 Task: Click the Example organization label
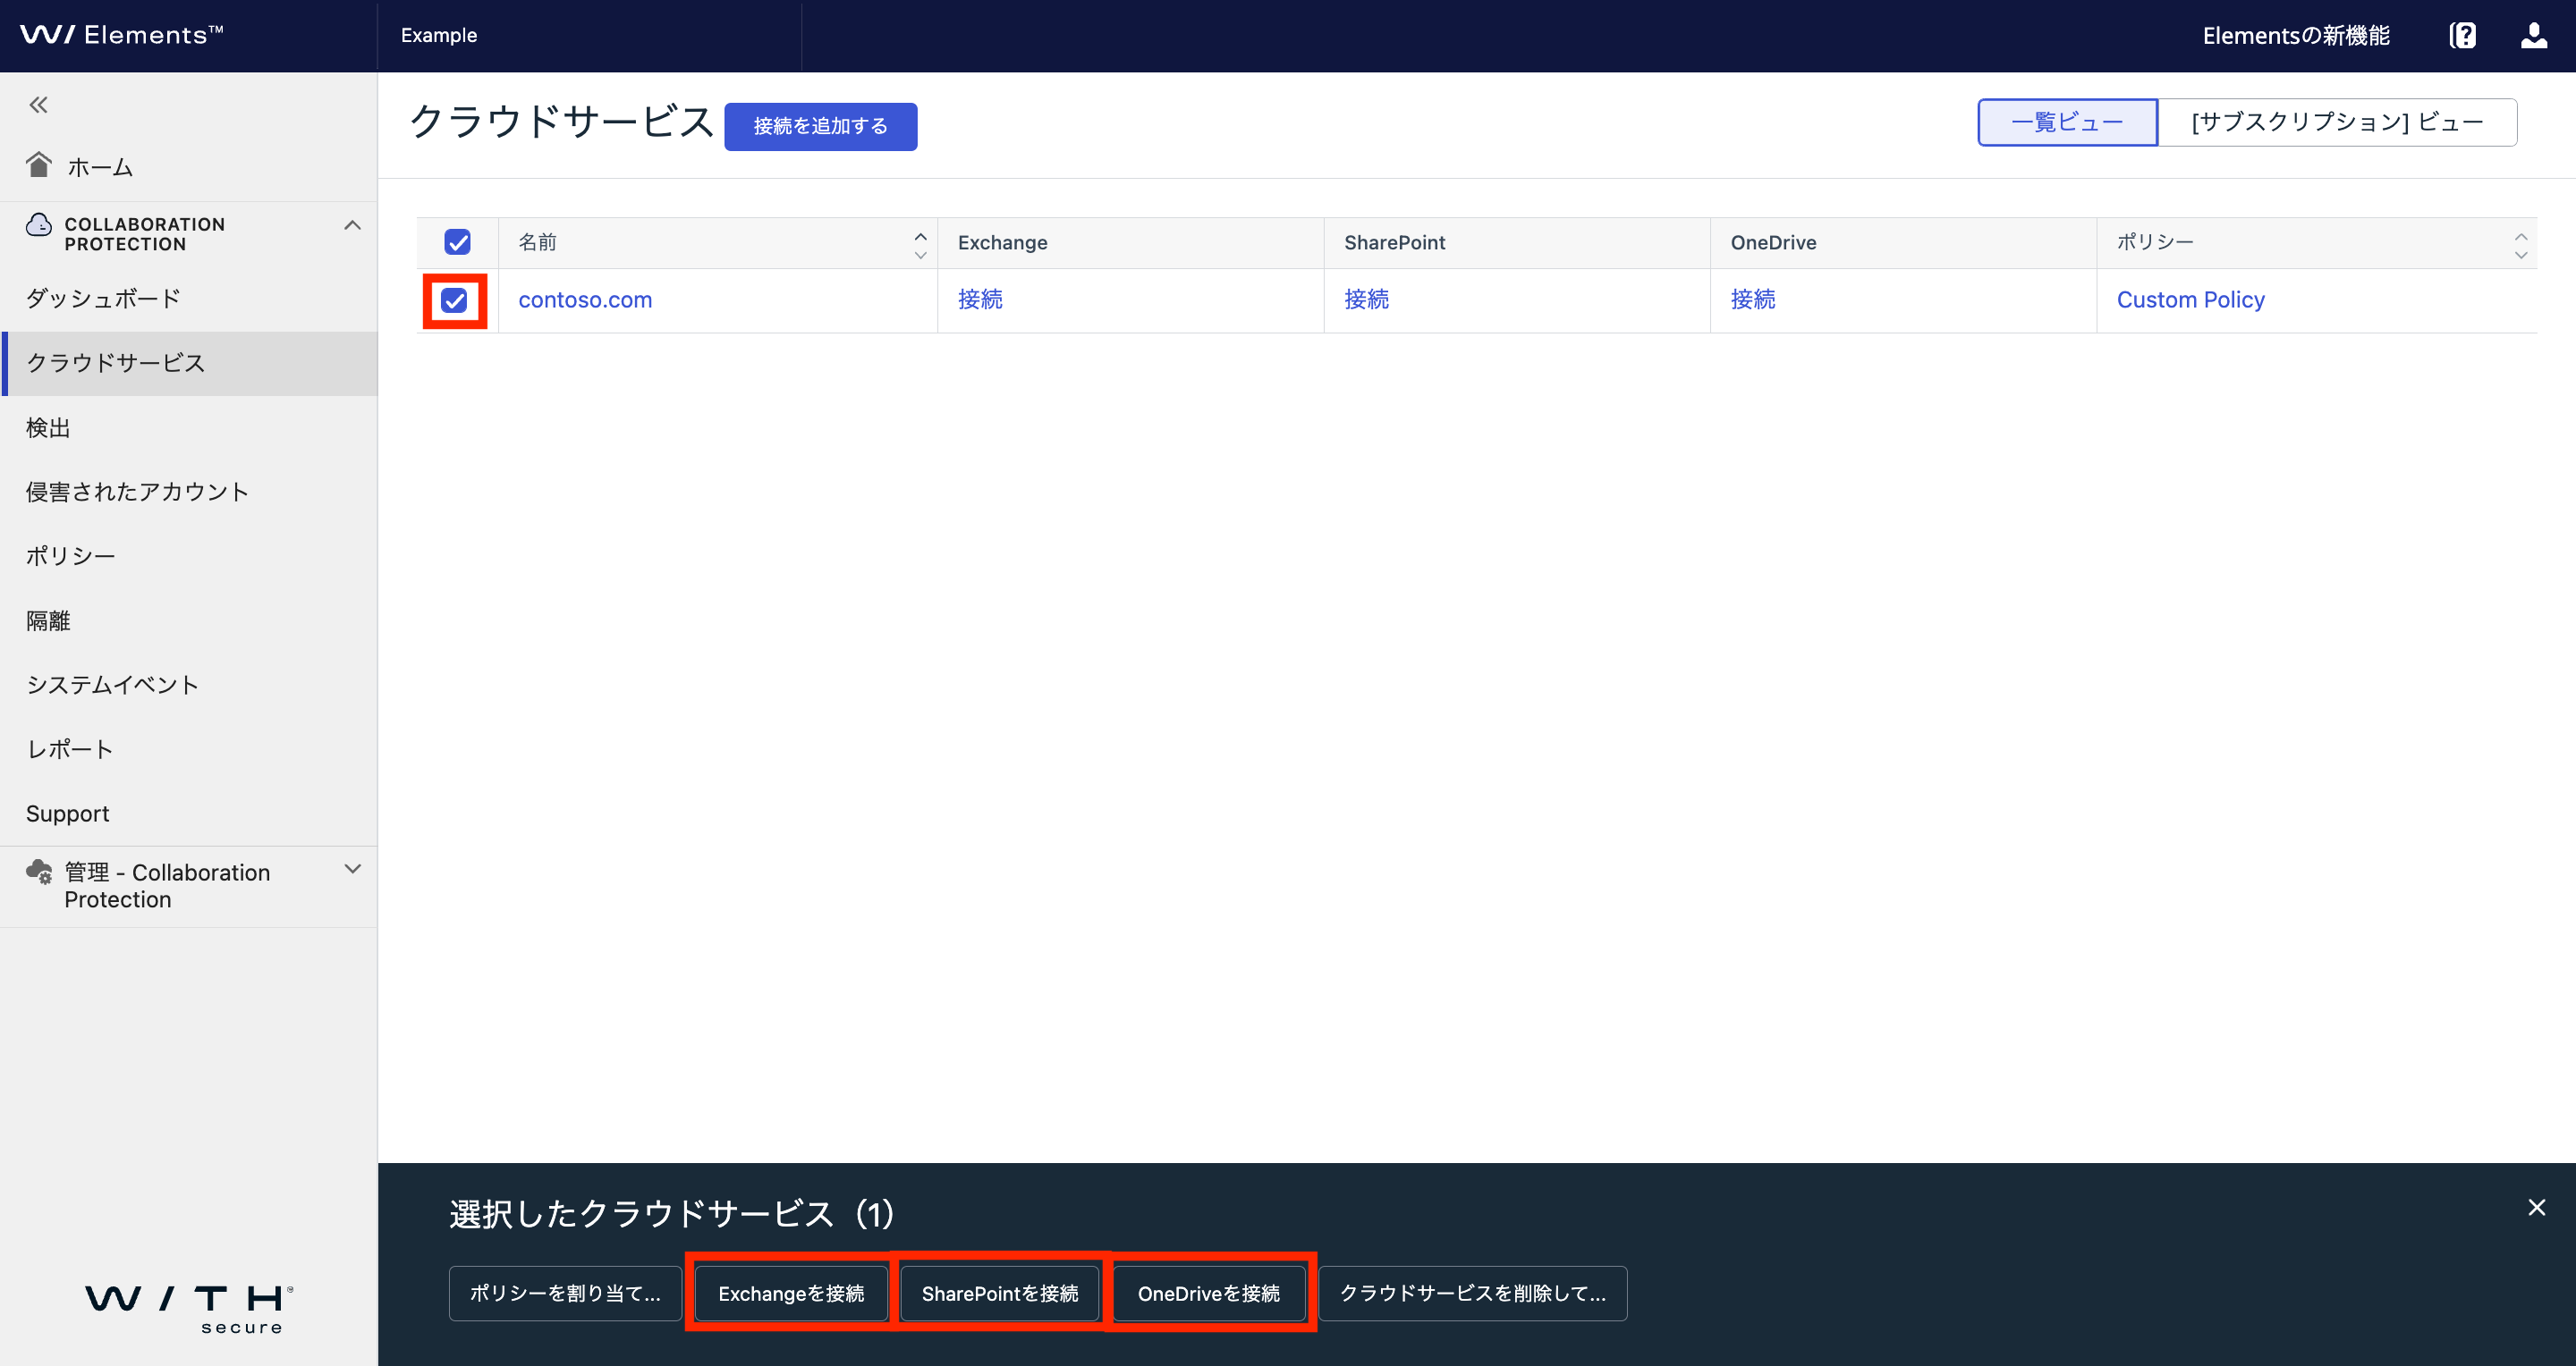coord(439,35)
